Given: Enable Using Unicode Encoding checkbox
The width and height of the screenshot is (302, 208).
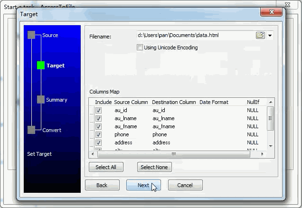Looking at the screenshot, I should tap(140, 47).
